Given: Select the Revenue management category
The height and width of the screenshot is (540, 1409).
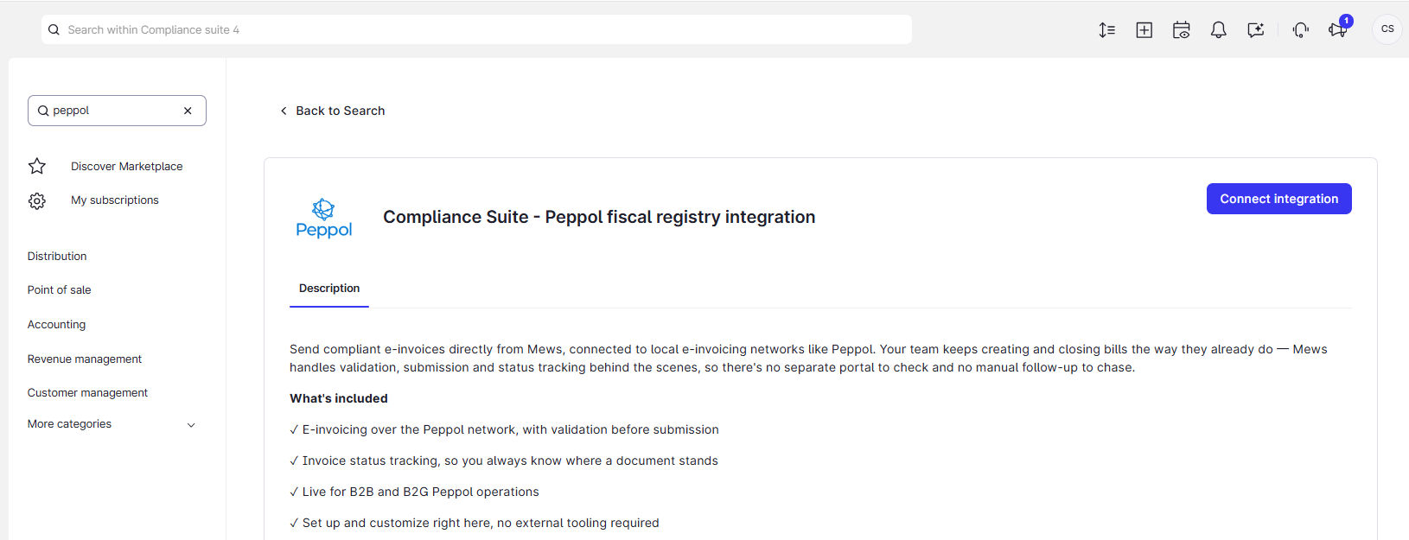Looking at the screenshot, I should coord(85,359).
